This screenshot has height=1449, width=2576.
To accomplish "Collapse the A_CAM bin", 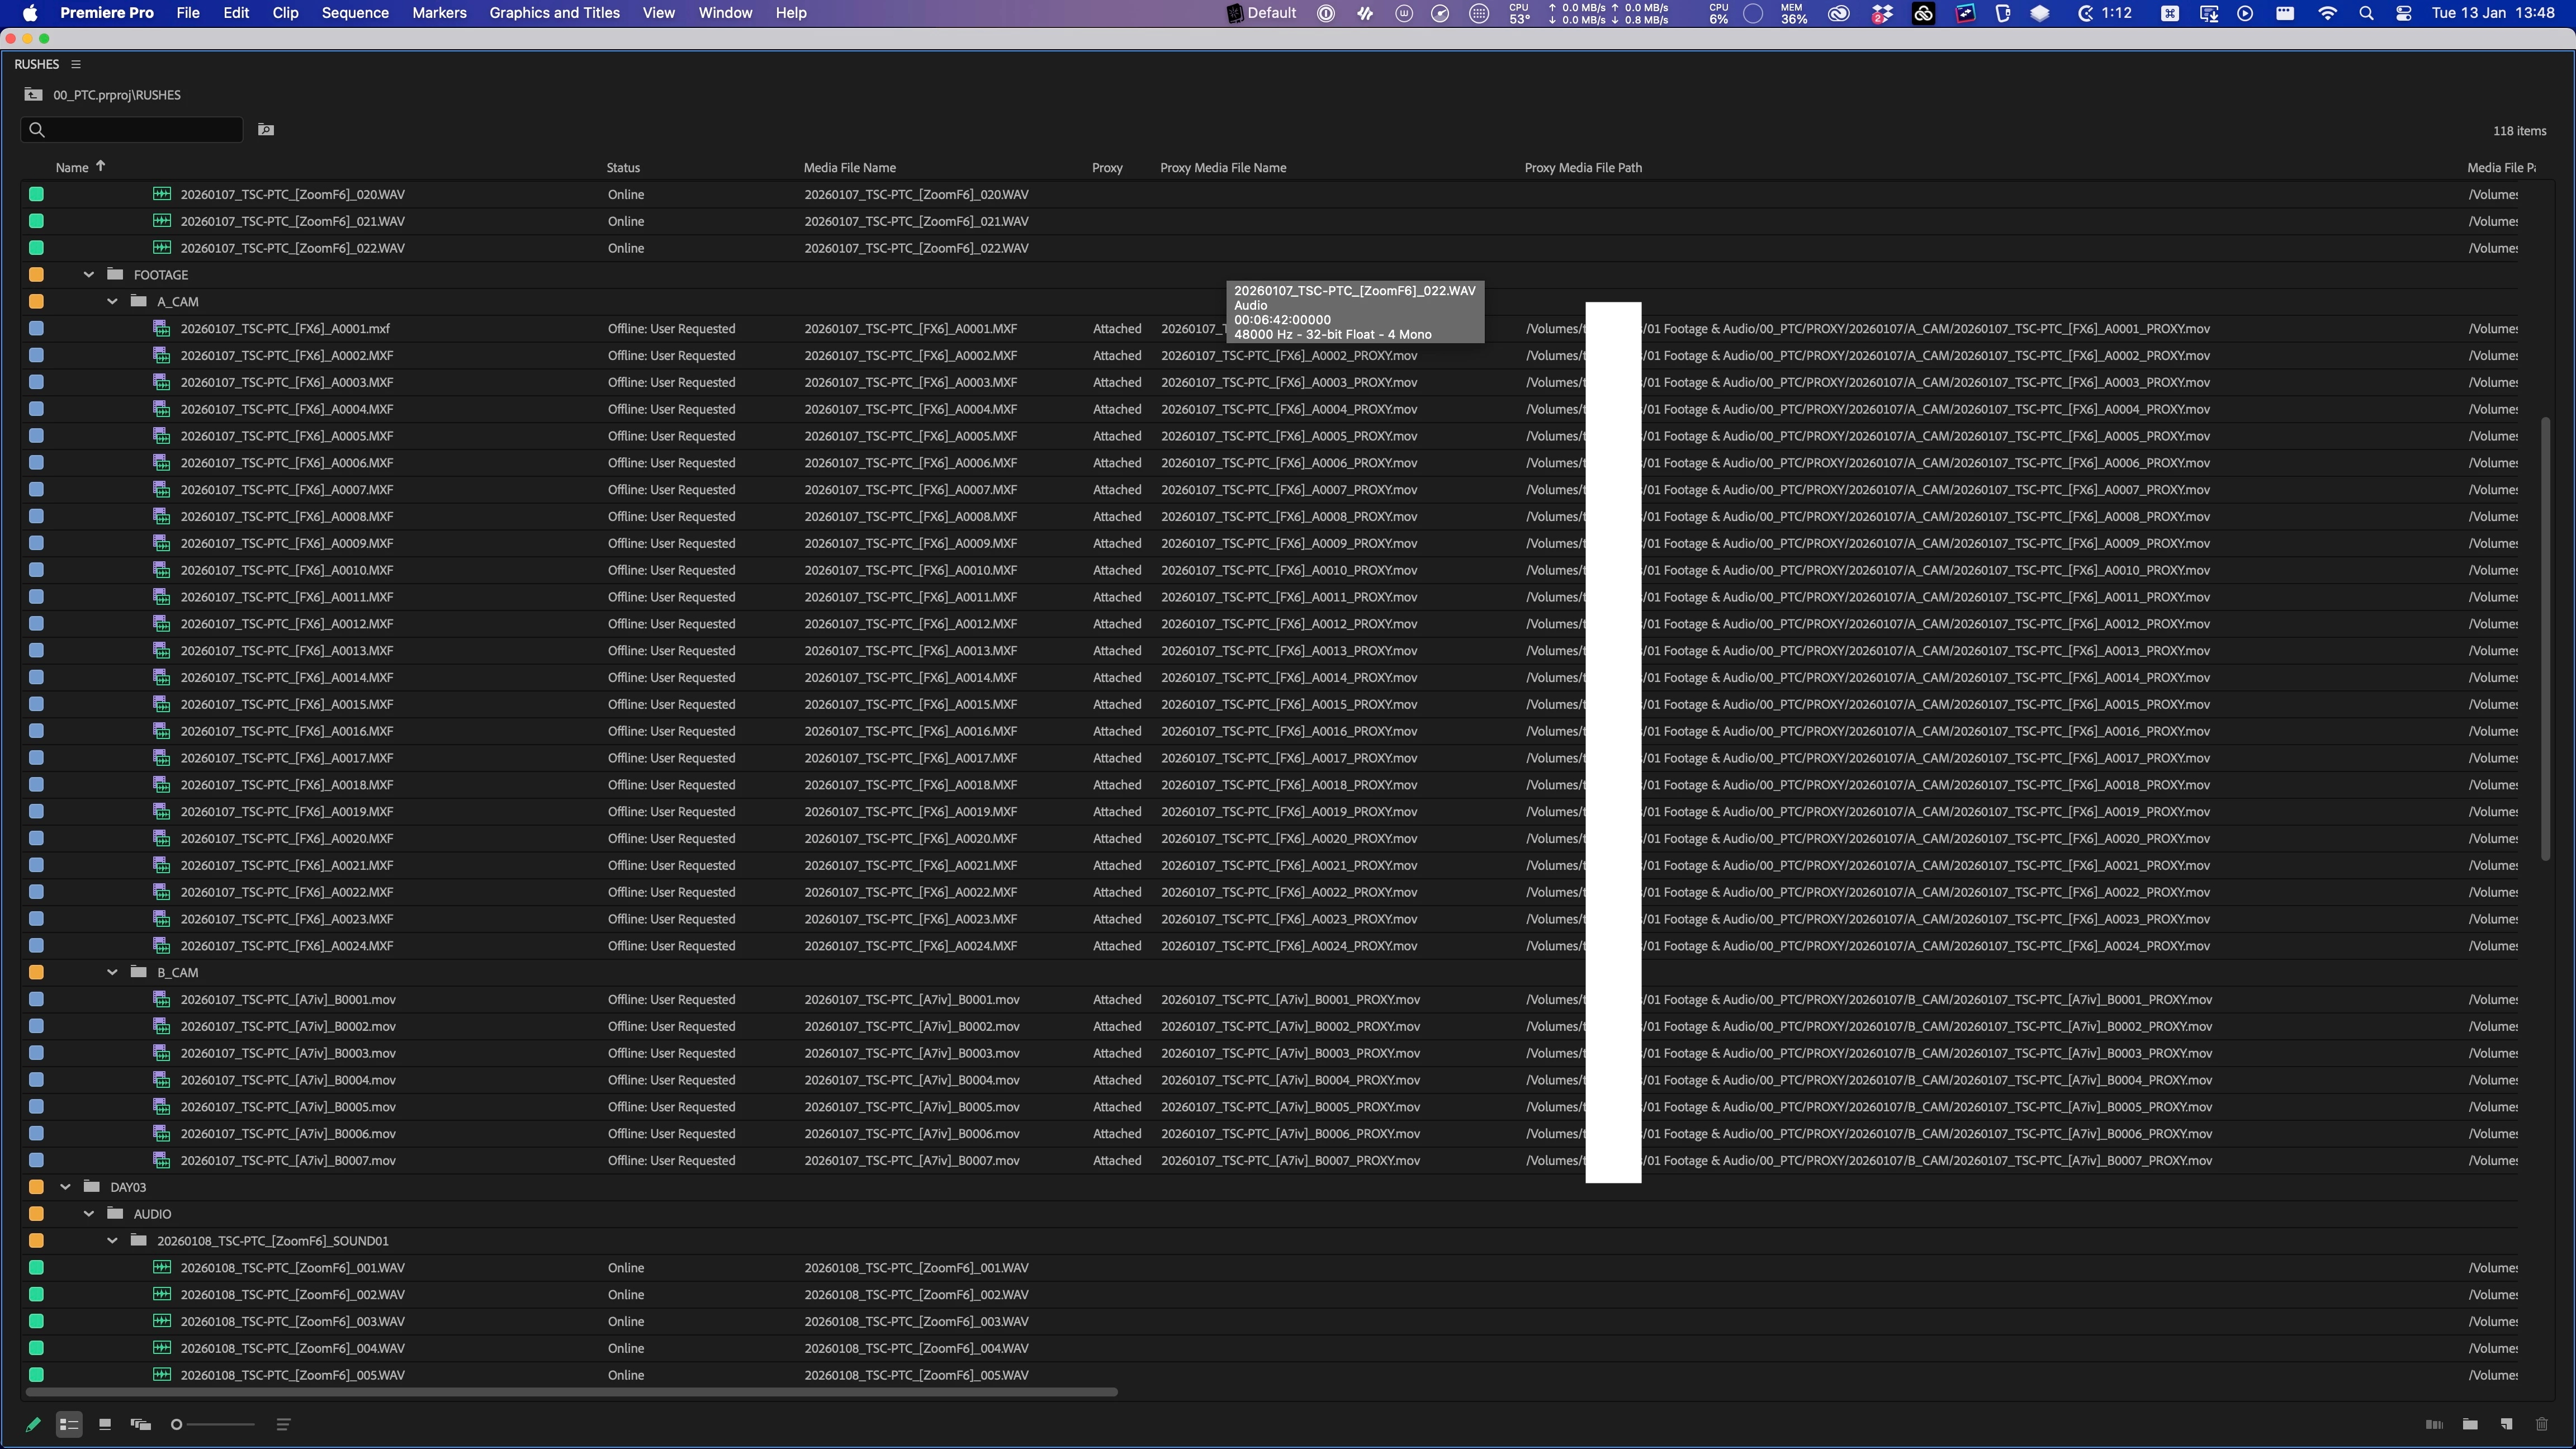I will 112,301.
